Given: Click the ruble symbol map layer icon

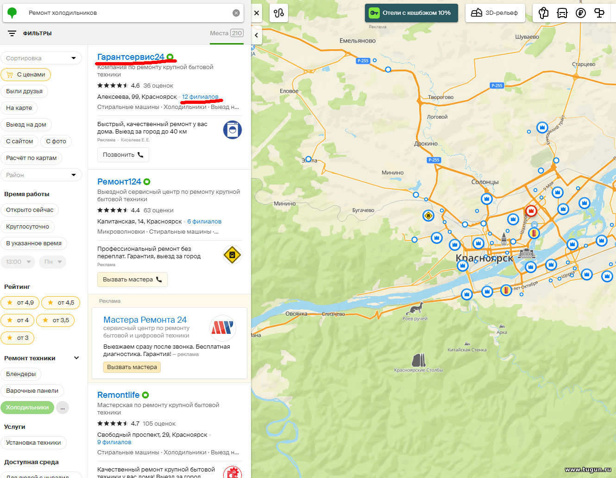Looking at the screenshot, I should coord(581,13).
